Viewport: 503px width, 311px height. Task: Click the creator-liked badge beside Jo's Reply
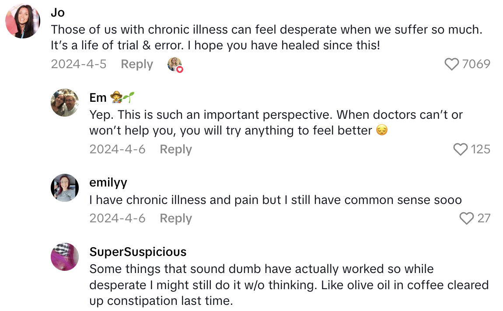[175, 64]
